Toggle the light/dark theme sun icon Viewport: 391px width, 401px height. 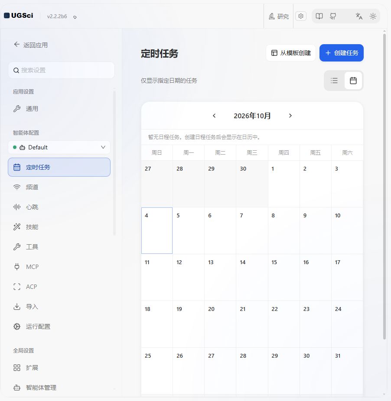(373, 16)
